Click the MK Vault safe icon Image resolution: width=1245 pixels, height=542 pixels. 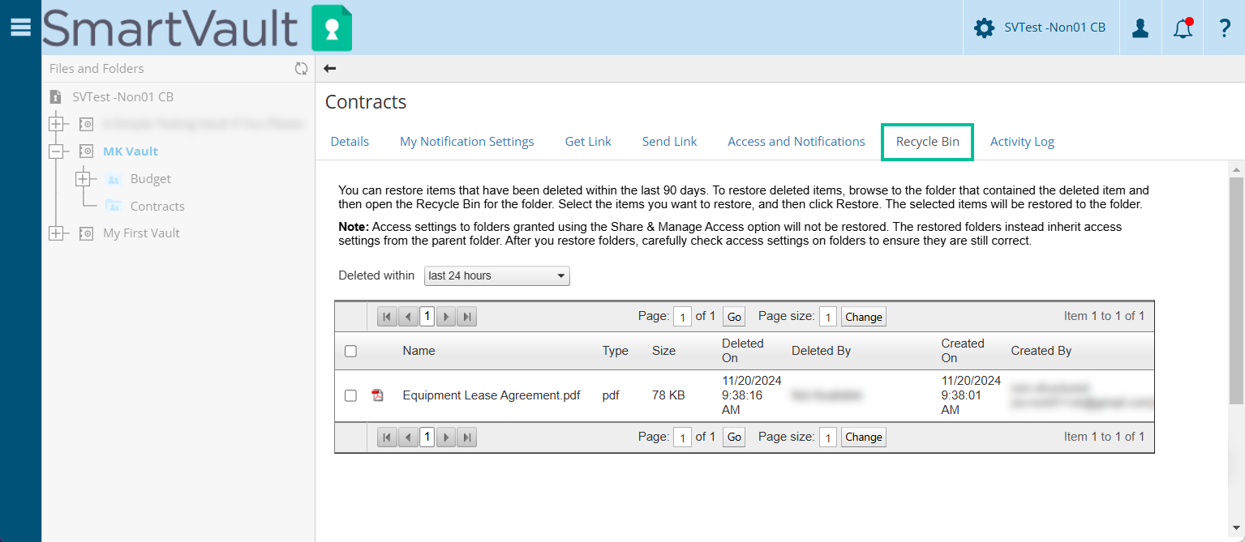[86, 152]
